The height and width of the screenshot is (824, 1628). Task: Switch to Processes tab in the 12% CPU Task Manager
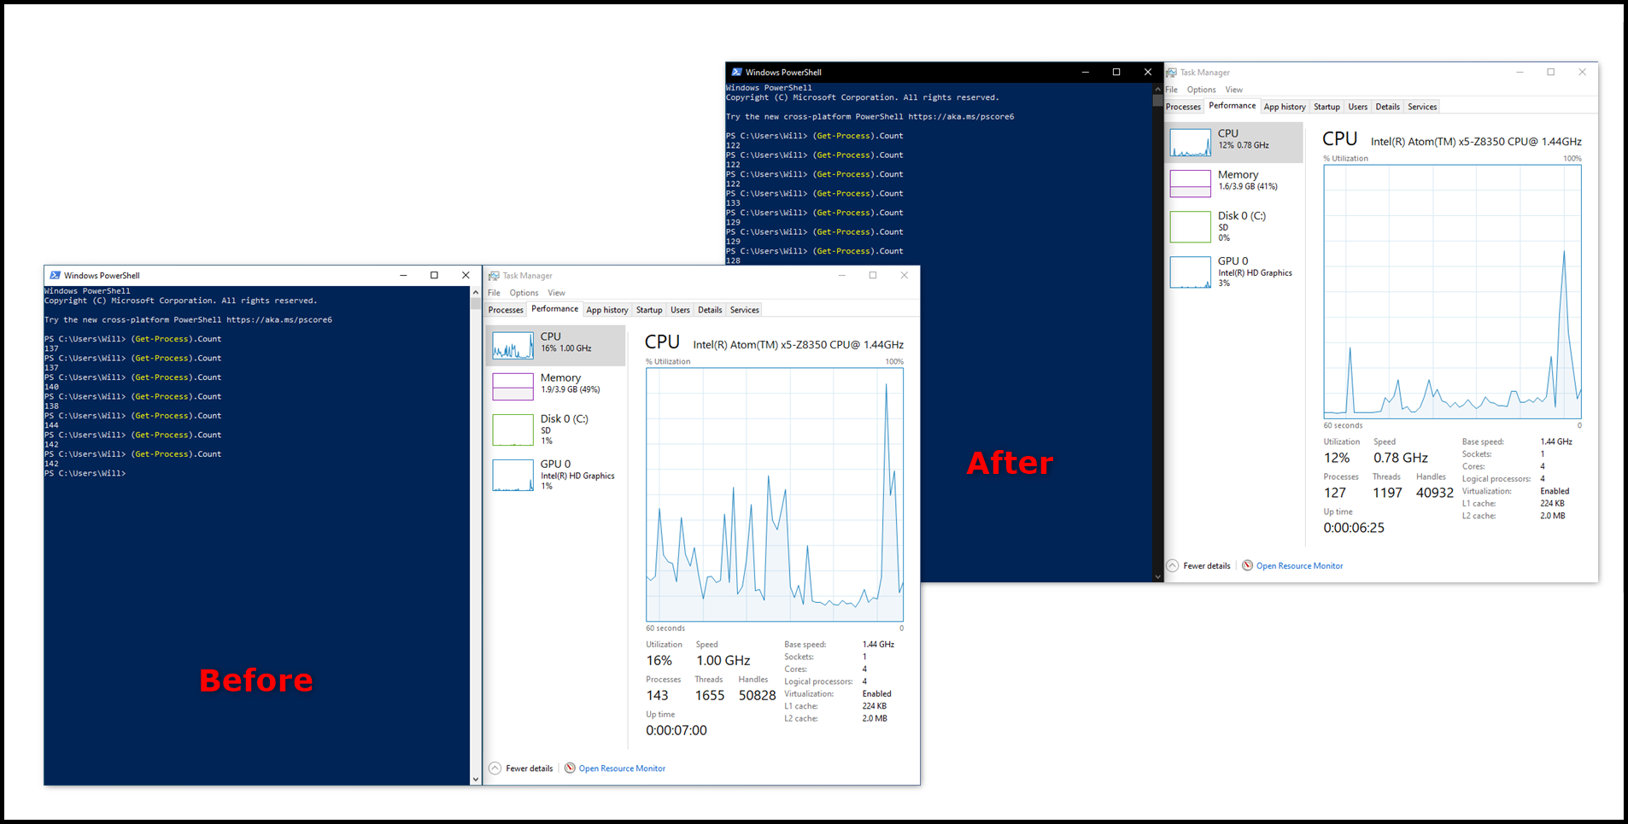(x=1183, y=107)
